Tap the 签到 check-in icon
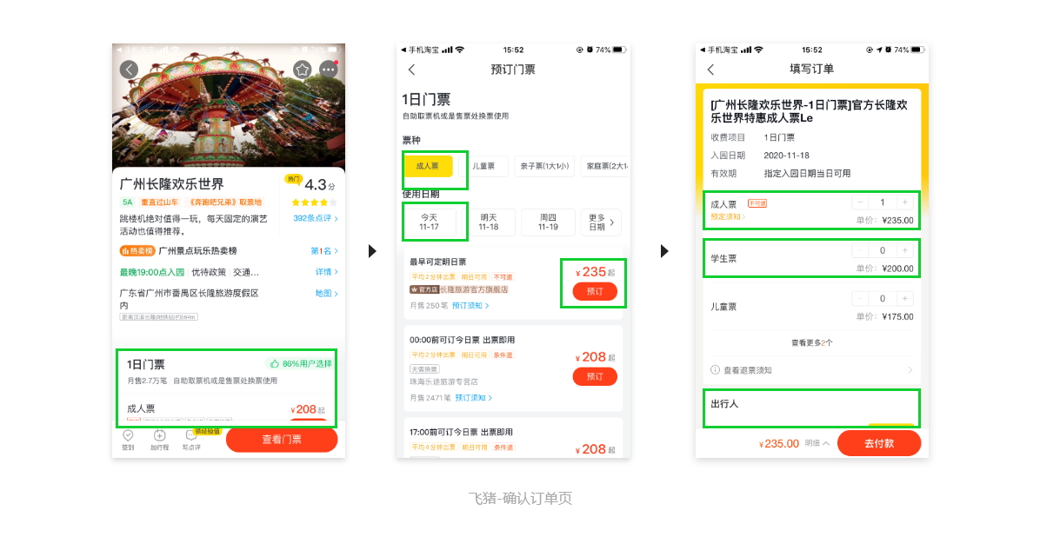Viewport: 1040px width, 537px height. coord(128,440)
